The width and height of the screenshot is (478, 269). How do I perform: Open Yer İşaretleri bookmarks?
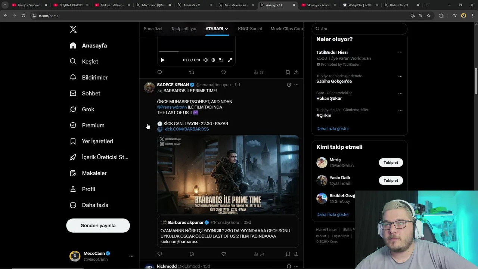coord(91,141)
